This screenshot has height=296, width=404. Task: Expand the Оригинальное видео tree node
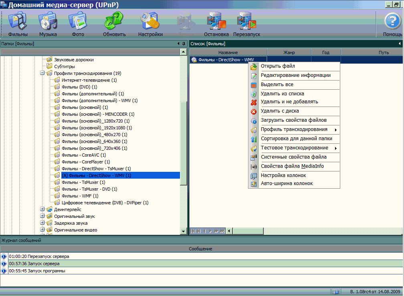pyautogui.click(x=42, y=230)
